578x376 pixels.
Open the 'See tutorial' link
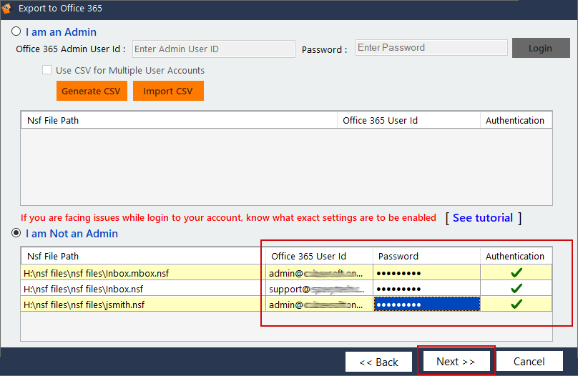coord(483,217)
